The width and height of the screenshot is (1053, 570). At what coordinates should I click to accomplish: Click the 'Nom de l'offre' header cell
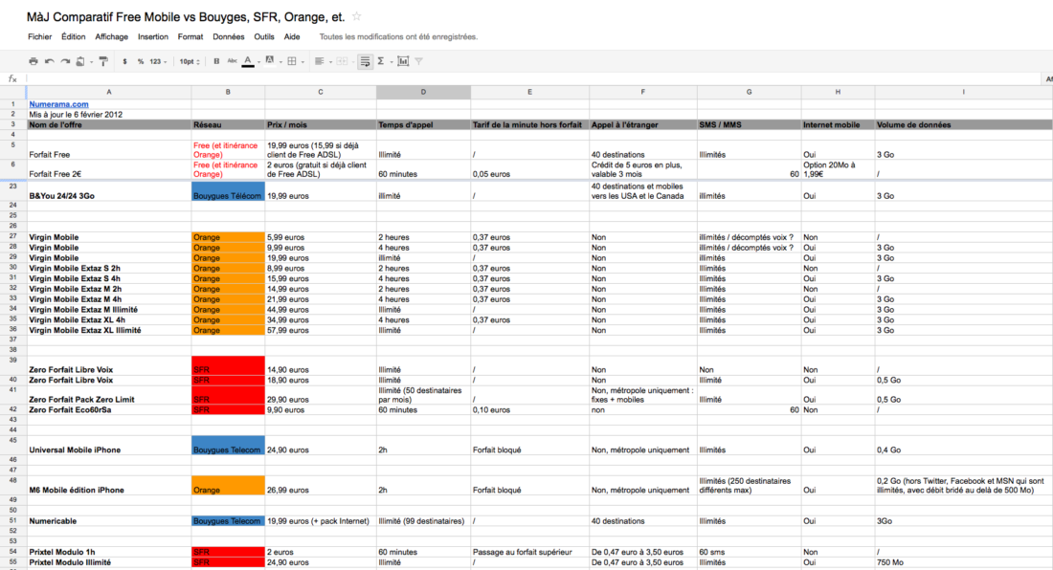(x=109, y=124)
